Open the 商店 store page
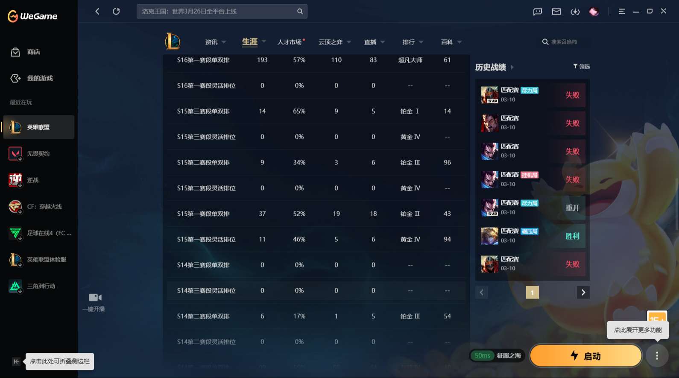The width and height of the screenshot is (679, 378). (33, 52)
